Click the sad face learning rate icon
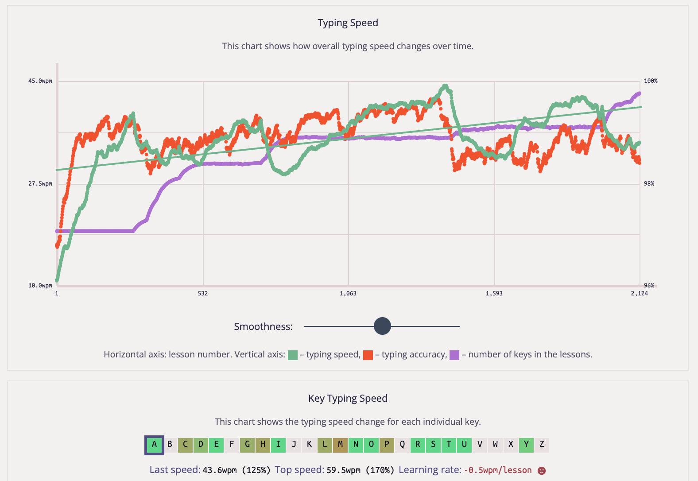The width and height of the screenshot is (698, 481). pyautogui.click(x=541, y=471)
